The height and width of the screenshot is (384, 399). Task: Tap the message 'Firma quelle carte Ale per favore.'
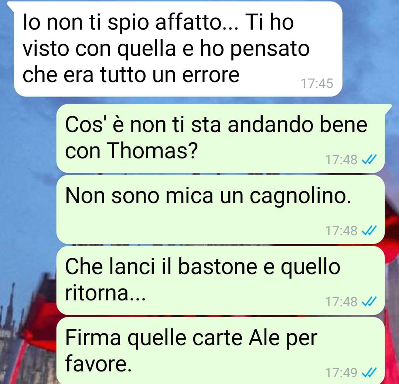pyautogui.click(x=220, y=351)
